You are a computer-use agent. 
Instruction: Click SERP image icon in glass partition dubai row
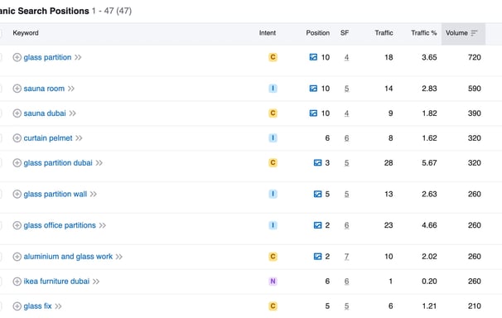click(317, 163)
